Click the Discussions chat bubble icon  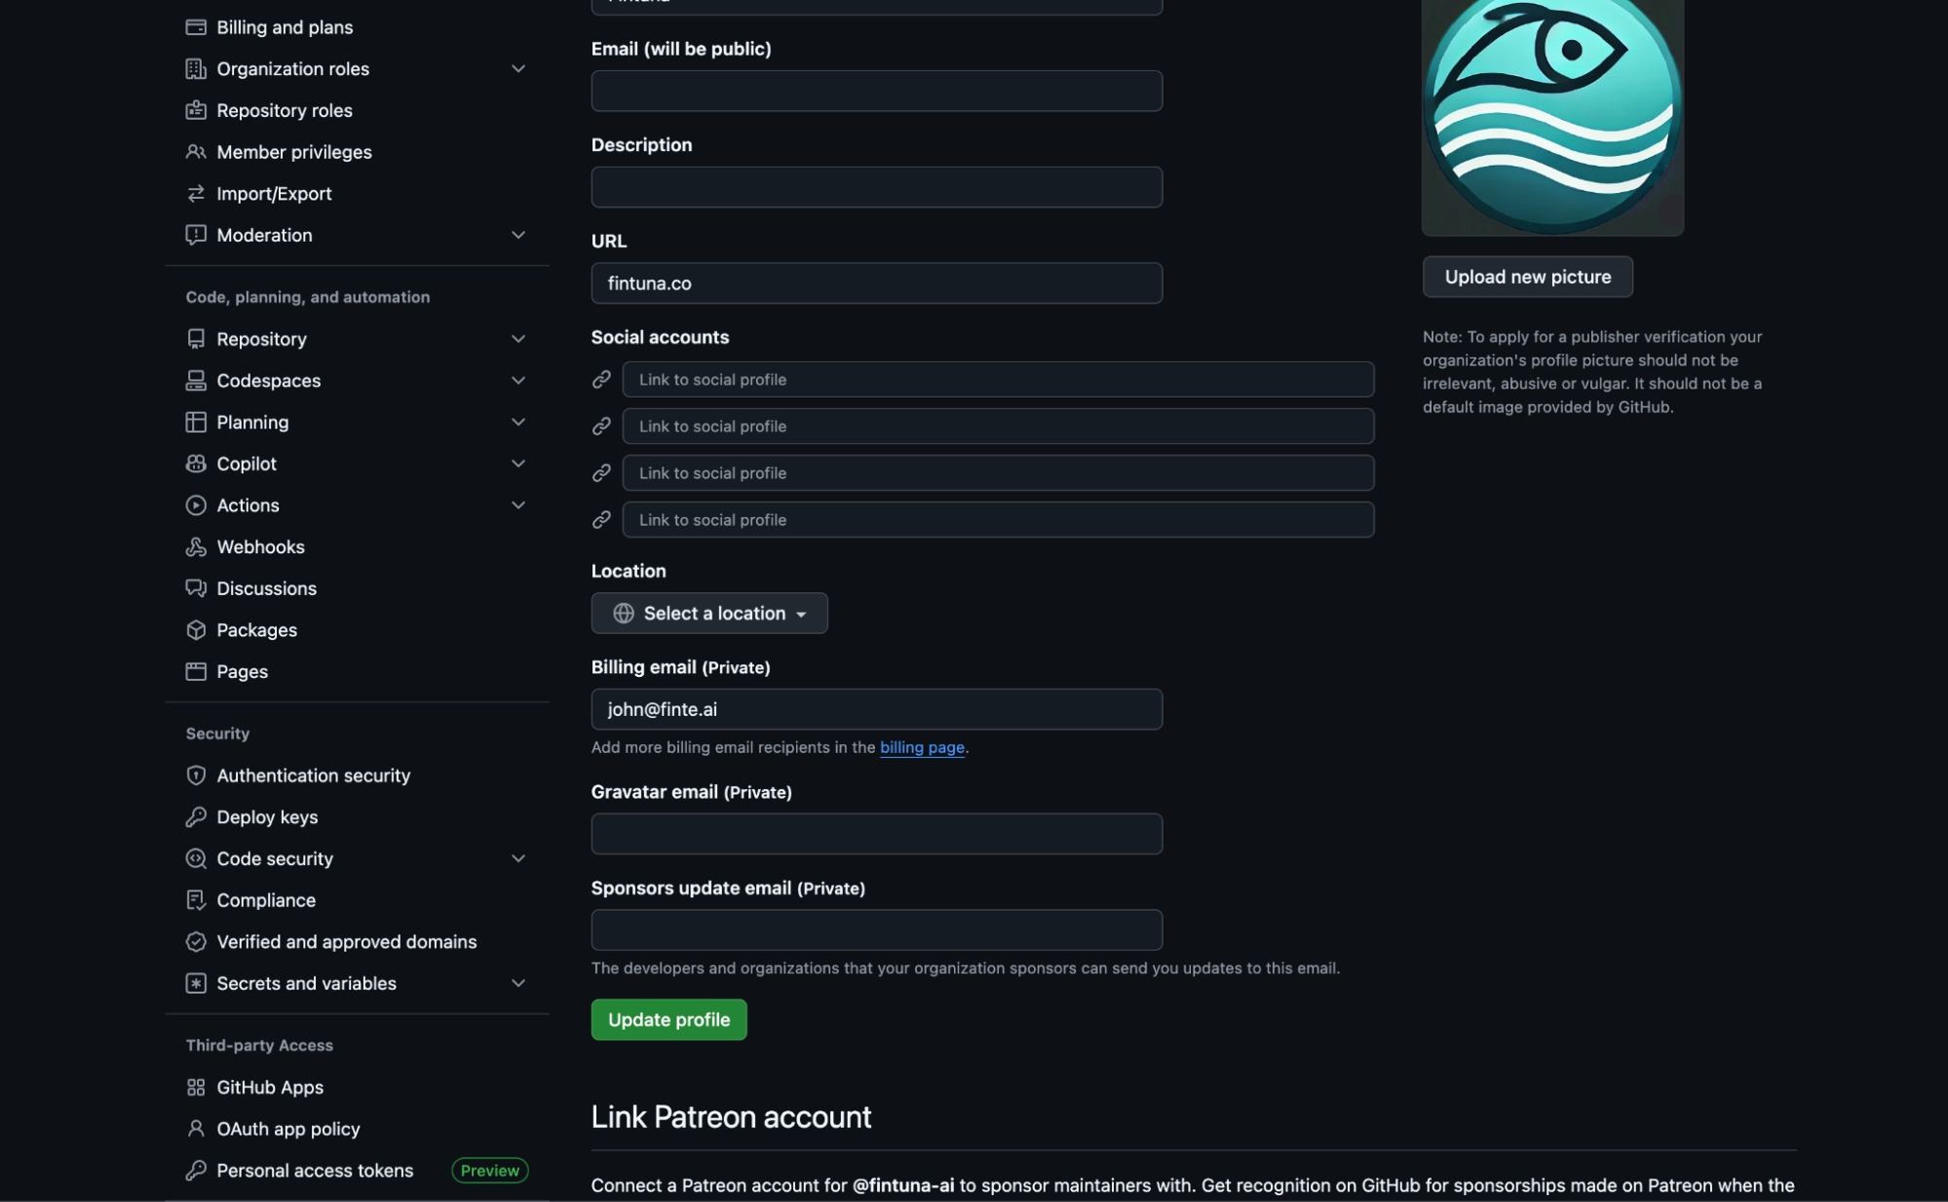[x=196, y=588]
